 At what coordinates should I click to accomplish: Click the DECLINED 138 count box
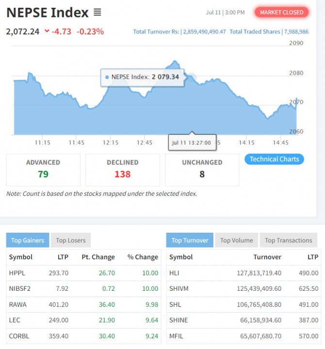coord(123,170)
